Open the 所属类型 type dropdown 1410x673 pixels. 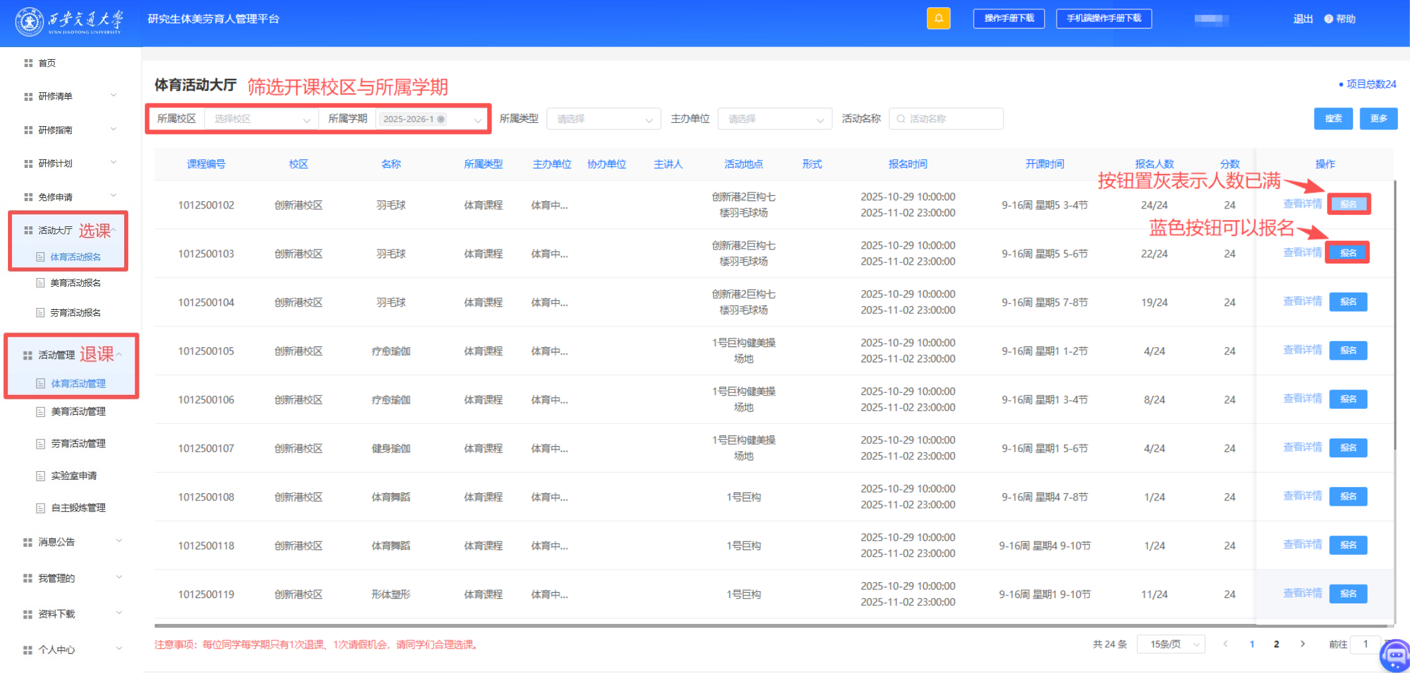tap(603, 119)
